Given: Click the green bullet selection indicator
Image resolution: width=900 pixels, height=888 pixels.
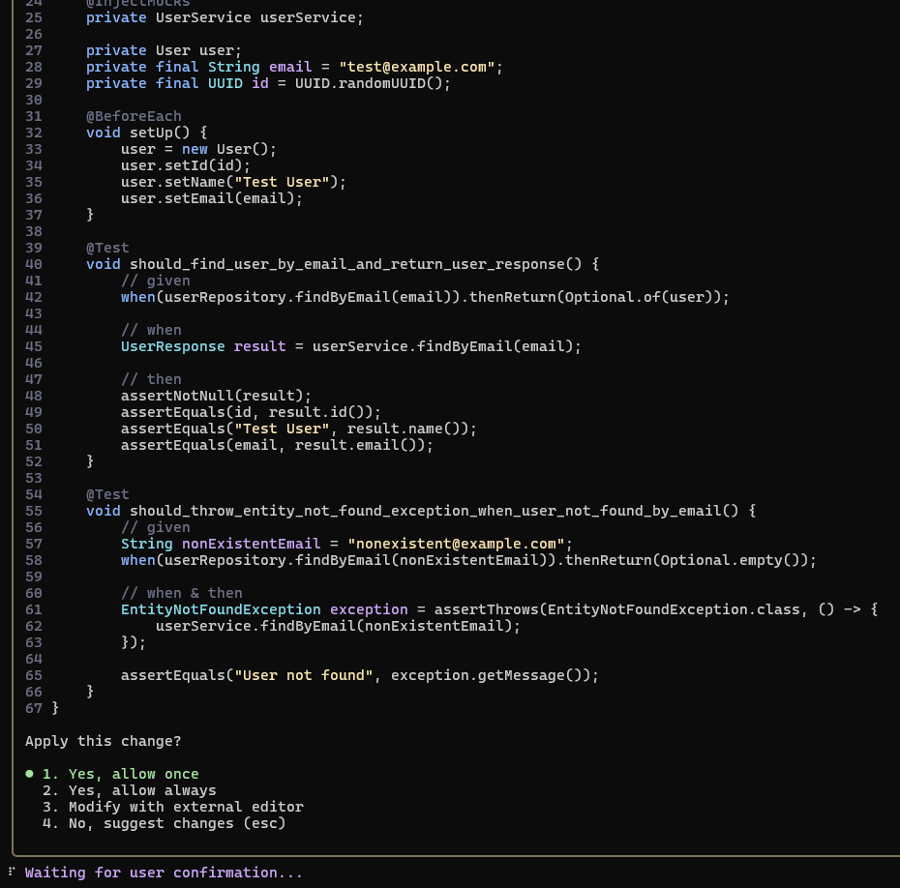Looking at the screenshot, I should tap(29, 774).
